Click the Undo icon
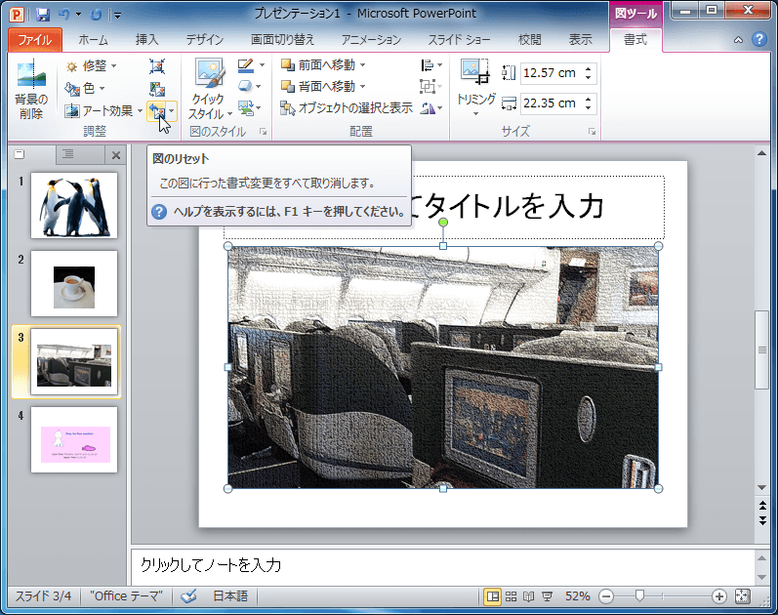The image size is (778, 615). [x=64, y=15]
